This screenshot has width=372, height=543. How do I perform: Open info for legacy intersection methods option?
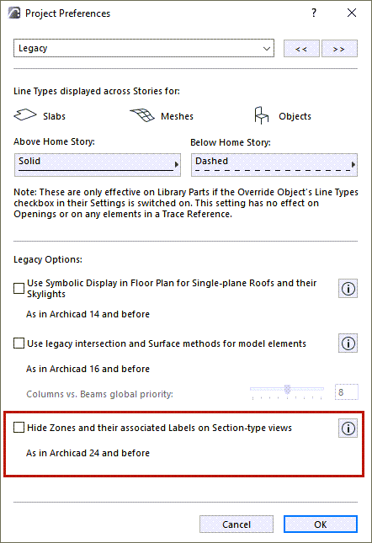tap(348, 343)
